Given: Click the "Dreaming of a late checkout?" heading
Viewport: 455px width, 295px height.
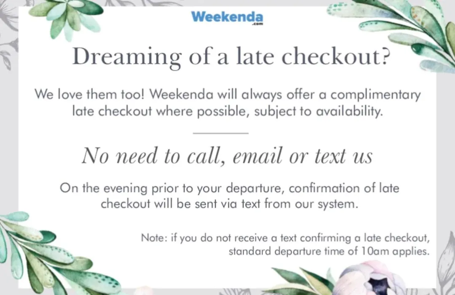Looking at the screenshot, I should pyautogui.click(x=230, y=57).
